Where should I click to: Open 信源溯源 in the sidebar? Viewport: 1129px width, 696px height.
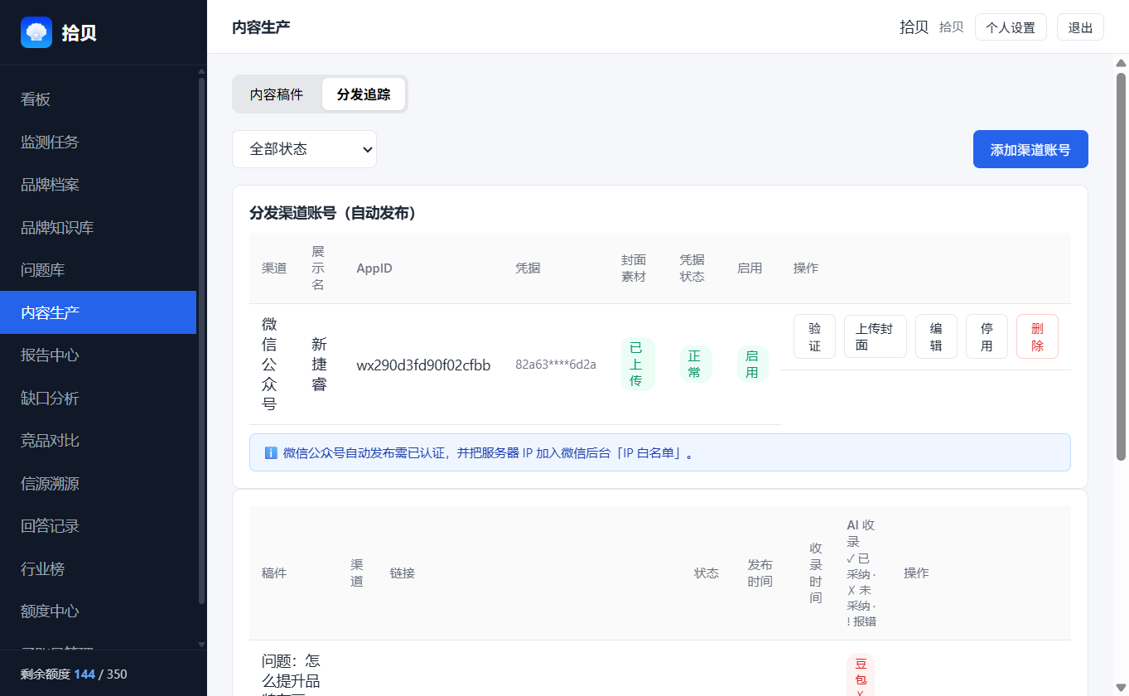(x=98, y=484)
